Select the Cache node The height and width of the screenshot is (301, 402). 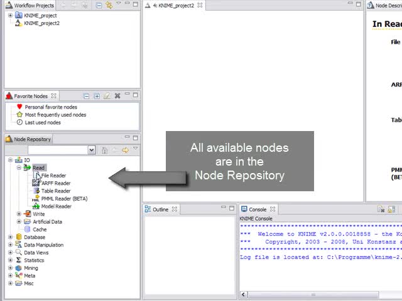[40, 230]
